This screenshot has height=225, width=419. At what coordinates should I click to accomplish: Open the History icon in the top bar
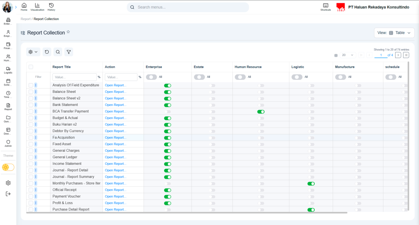[51, 7]
